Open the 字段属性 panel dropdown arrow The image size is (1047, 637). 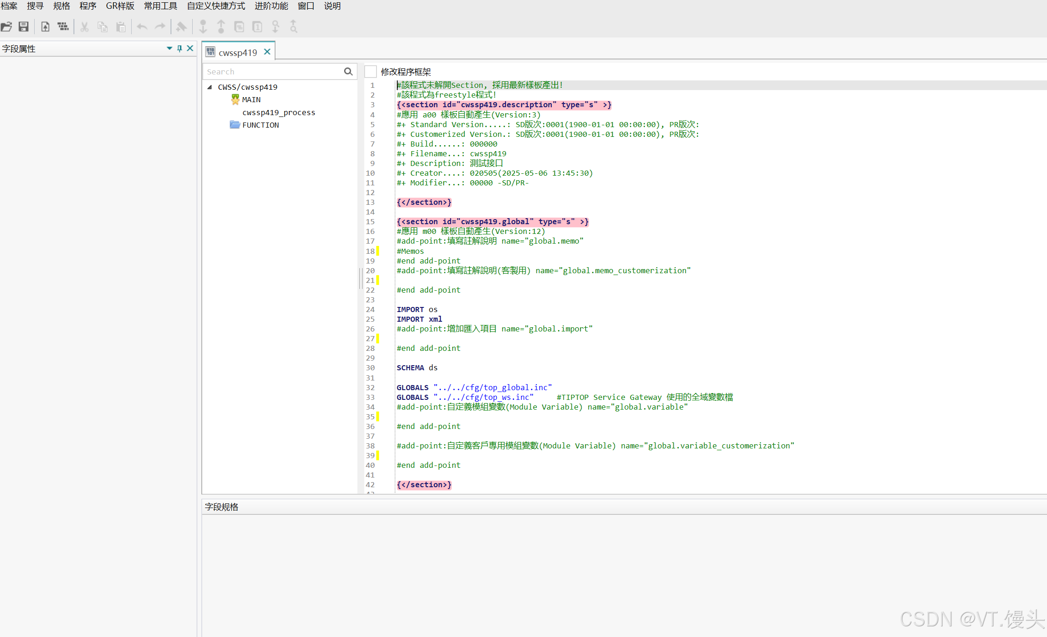(170, 49)
